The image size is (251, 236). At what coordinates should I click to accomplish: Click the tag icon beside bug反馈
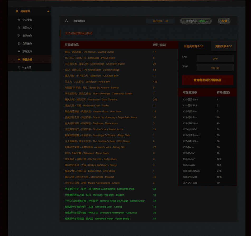pos(19,67)
